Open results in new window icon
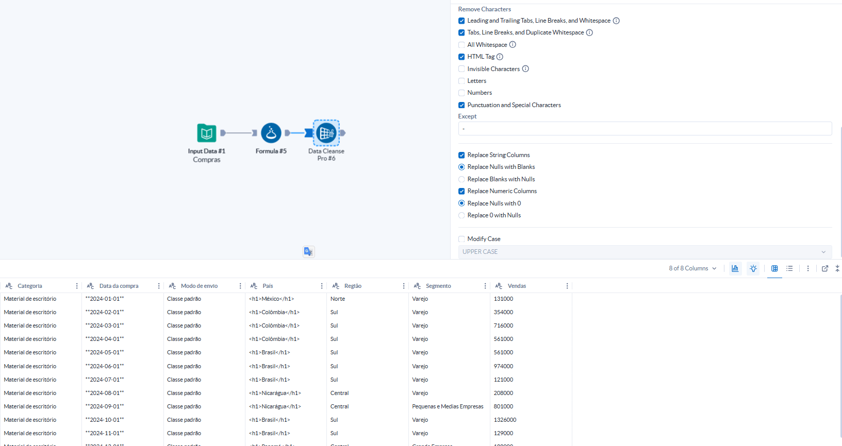Screen dimensions: 842x446 tap(825, 268)
